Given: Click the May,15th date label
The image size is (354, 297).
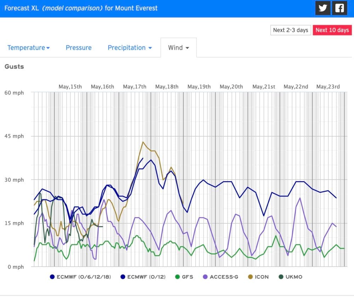Looking at the screenshot, I should coord(70,87).
